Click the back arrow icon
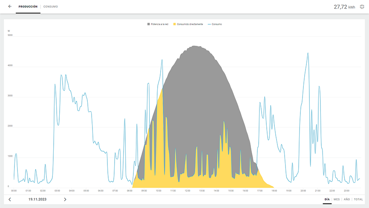The image size is (369, 208). coord(10,6)
